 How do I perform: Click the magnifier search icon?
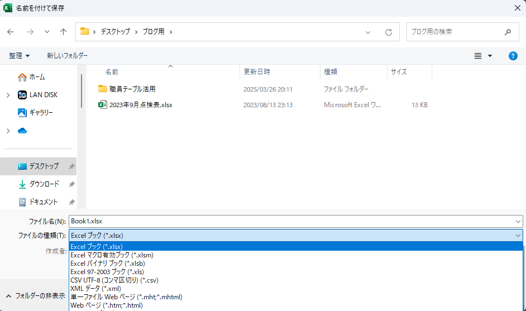(508, 32)
